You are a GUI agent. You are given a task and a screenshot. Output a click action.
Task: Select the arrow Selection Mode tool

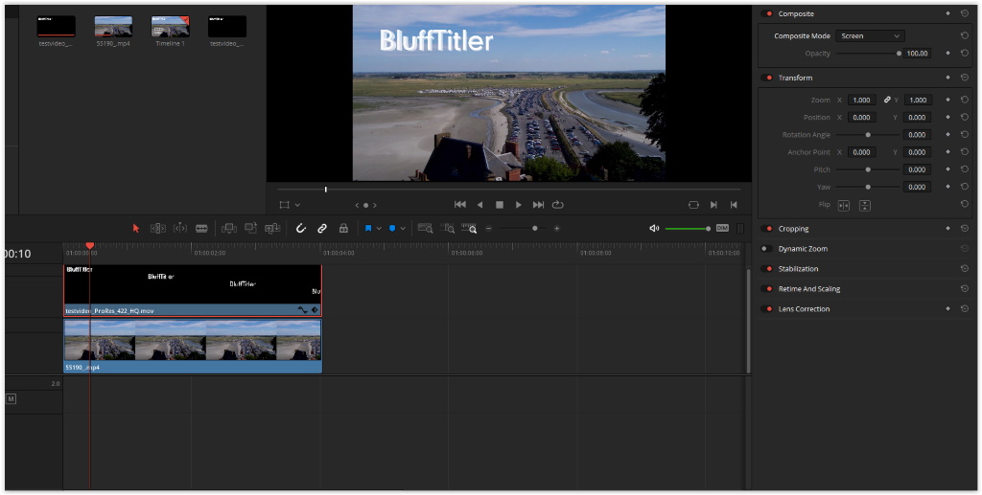point(135,228)
